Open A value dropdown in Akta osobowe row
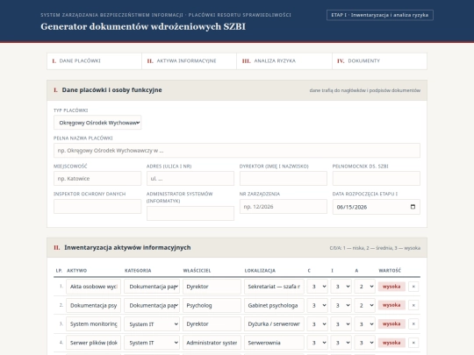The image size is (474, 355). (365, 287)
